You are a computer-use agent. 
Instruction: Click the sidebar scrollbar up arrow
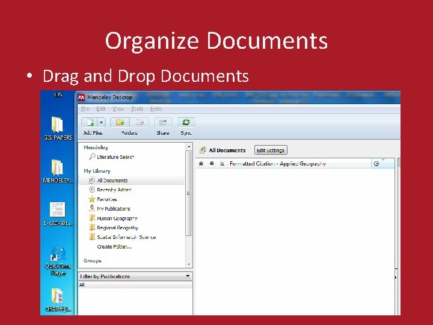(x=189, y=146)
